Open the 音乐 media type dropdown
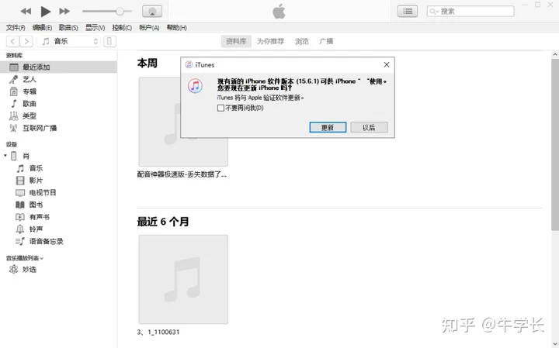Viewport: 559px width, 348px height. coord(69,42)
